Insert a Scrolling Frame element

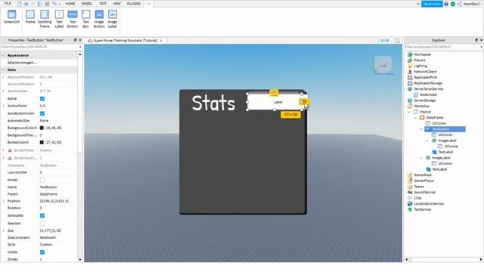point(45,19)
